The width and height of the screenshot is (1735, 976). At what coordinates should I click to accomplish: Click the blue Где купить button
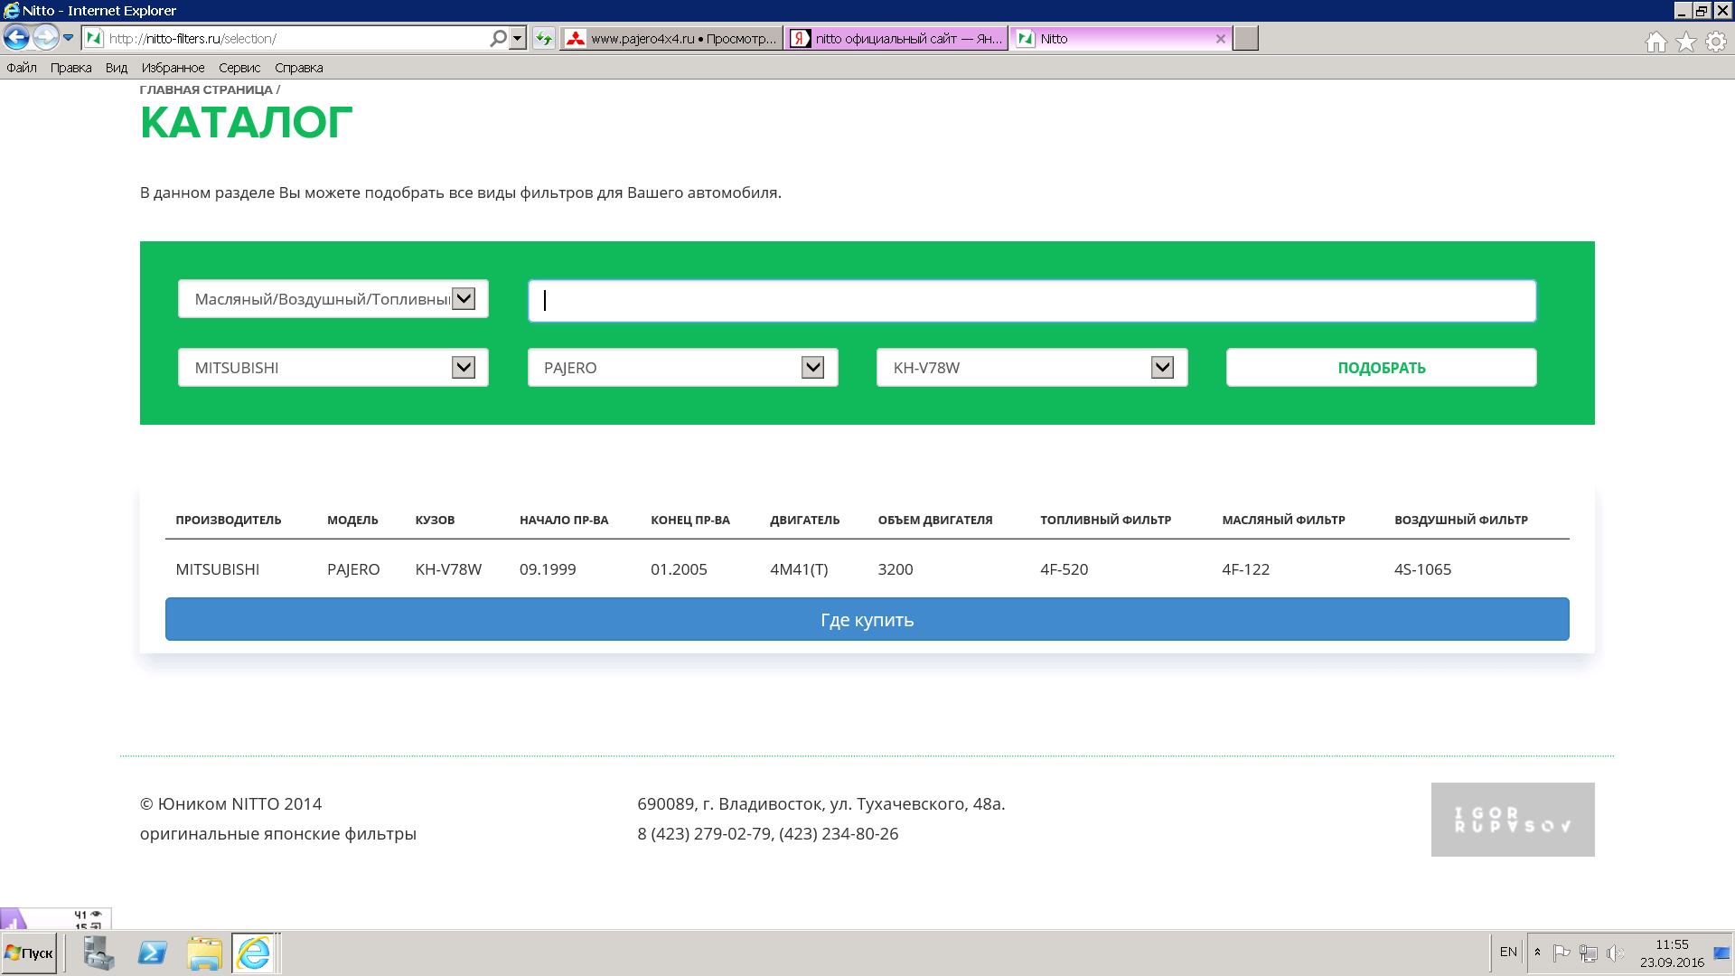(867, 620)
